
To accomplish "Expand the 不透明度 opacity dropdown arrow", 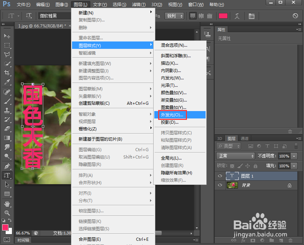I will [294, 156].
